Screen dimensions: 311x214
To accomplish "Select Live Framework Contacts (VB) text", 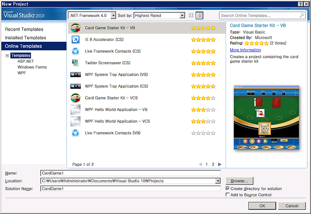I will [x=112, y=133].
